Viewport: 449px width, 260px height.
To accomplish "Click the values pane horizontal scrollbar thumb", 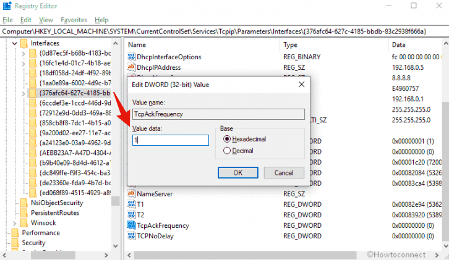I will (246, 255).
